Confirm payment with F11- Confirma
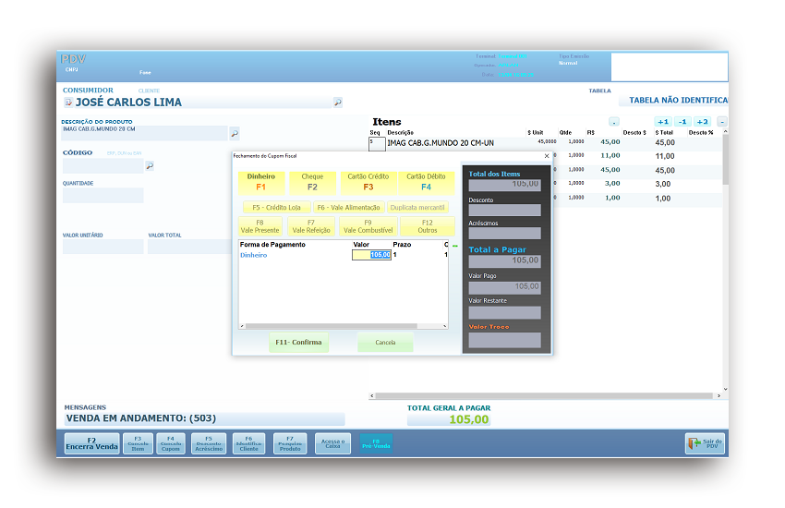Viewport: 785px width, 508px height. pyautogui.click(x=299, y=343)
